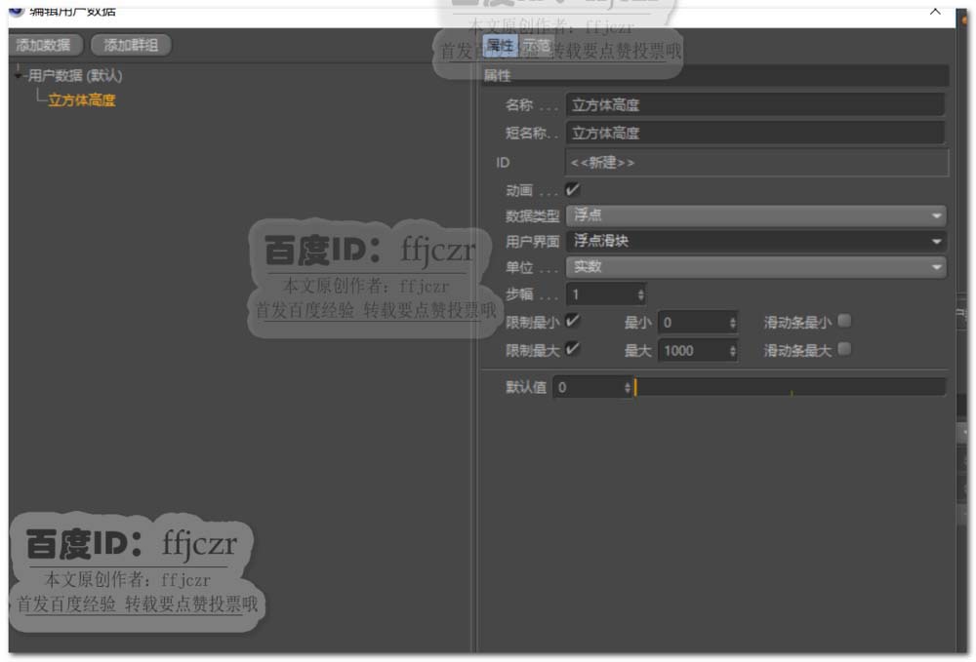Switch to the 示范 tab
The width and height of the screenshot is (976, 662).
(535, 46)
